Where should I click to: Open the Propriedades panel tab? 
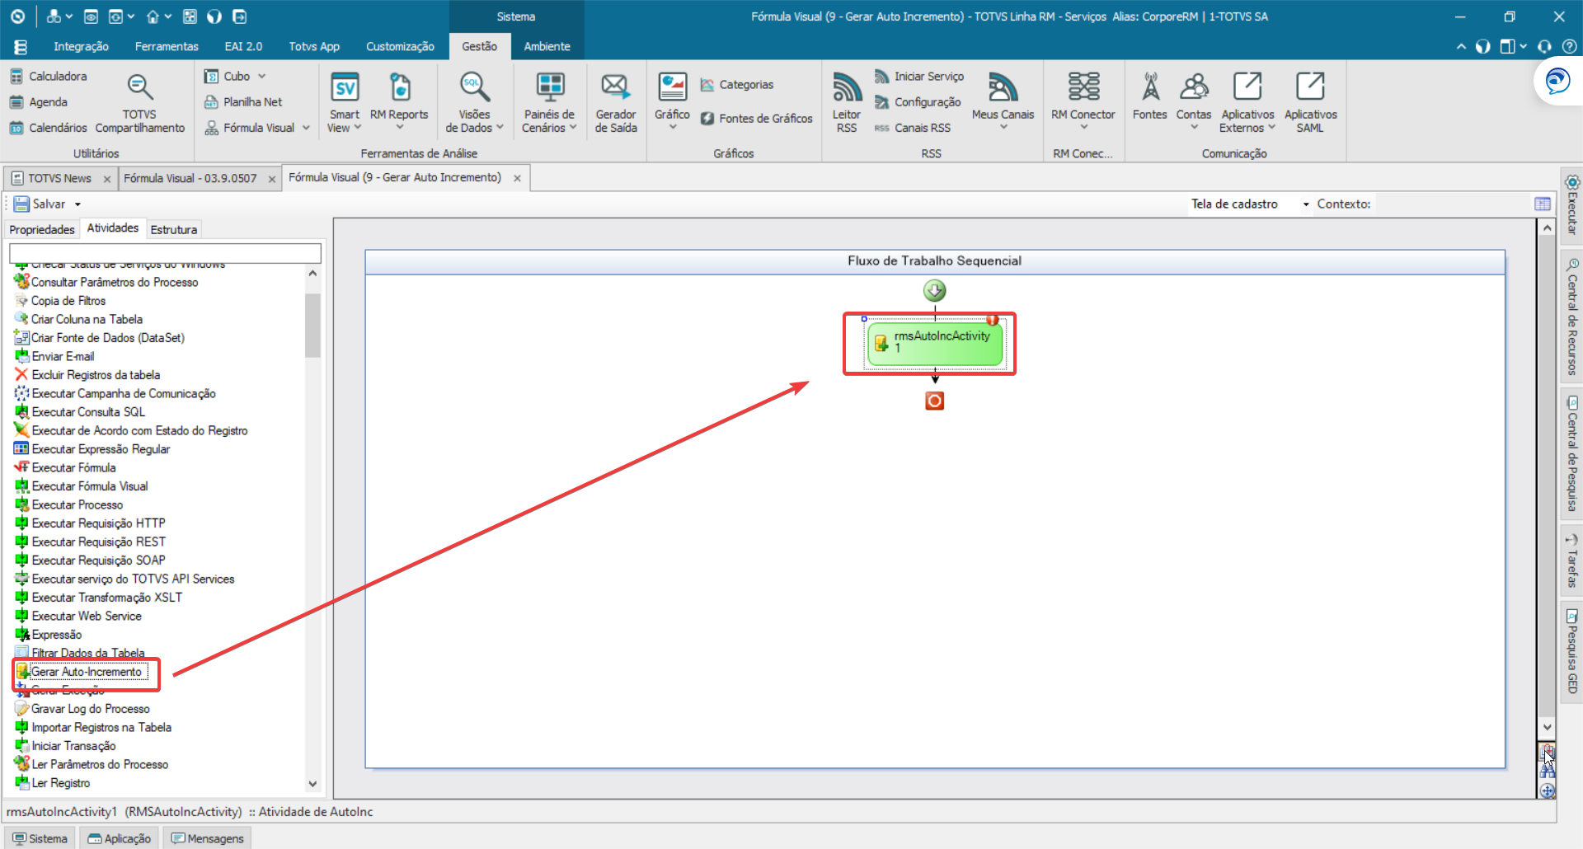point(42,229)
